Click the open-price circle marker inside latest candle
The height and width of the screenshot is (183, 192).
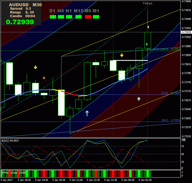pyautogui.click(x=147, y=44)
